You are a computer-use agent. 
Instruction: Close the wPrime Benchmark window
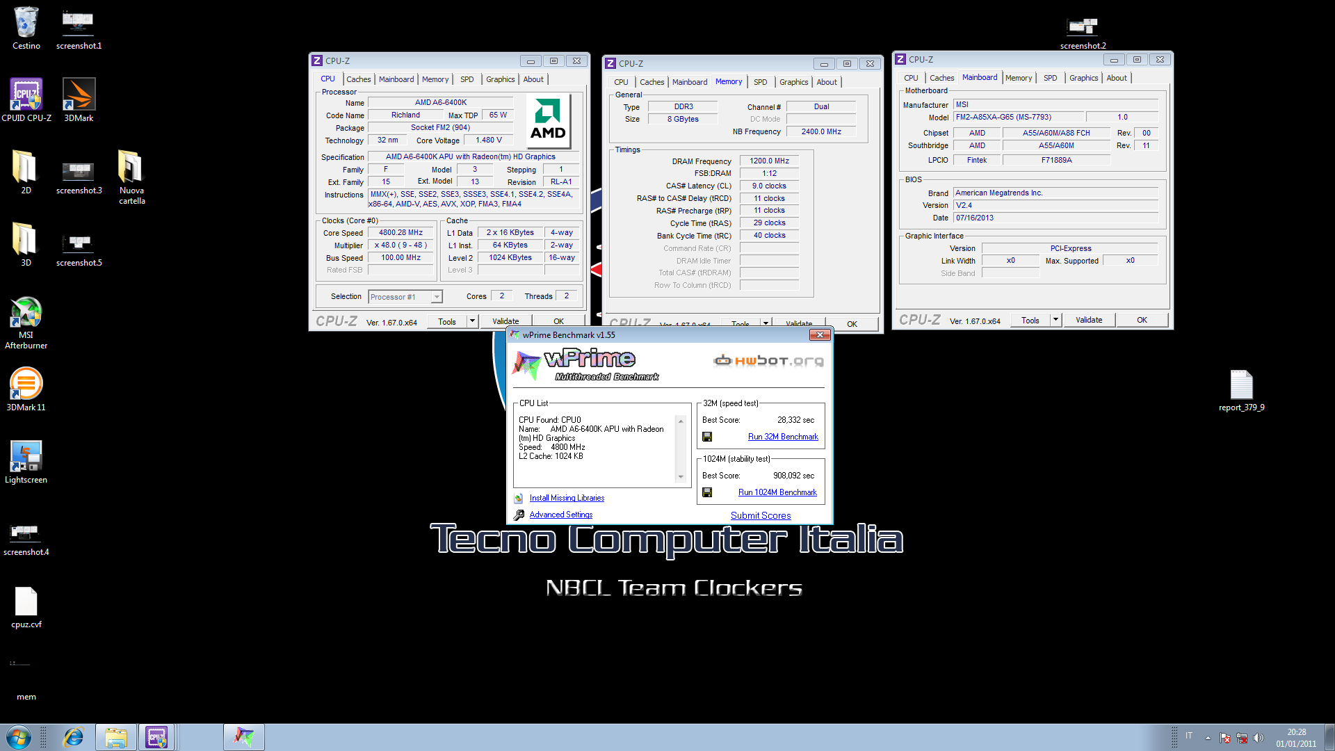tap(820, 335)
